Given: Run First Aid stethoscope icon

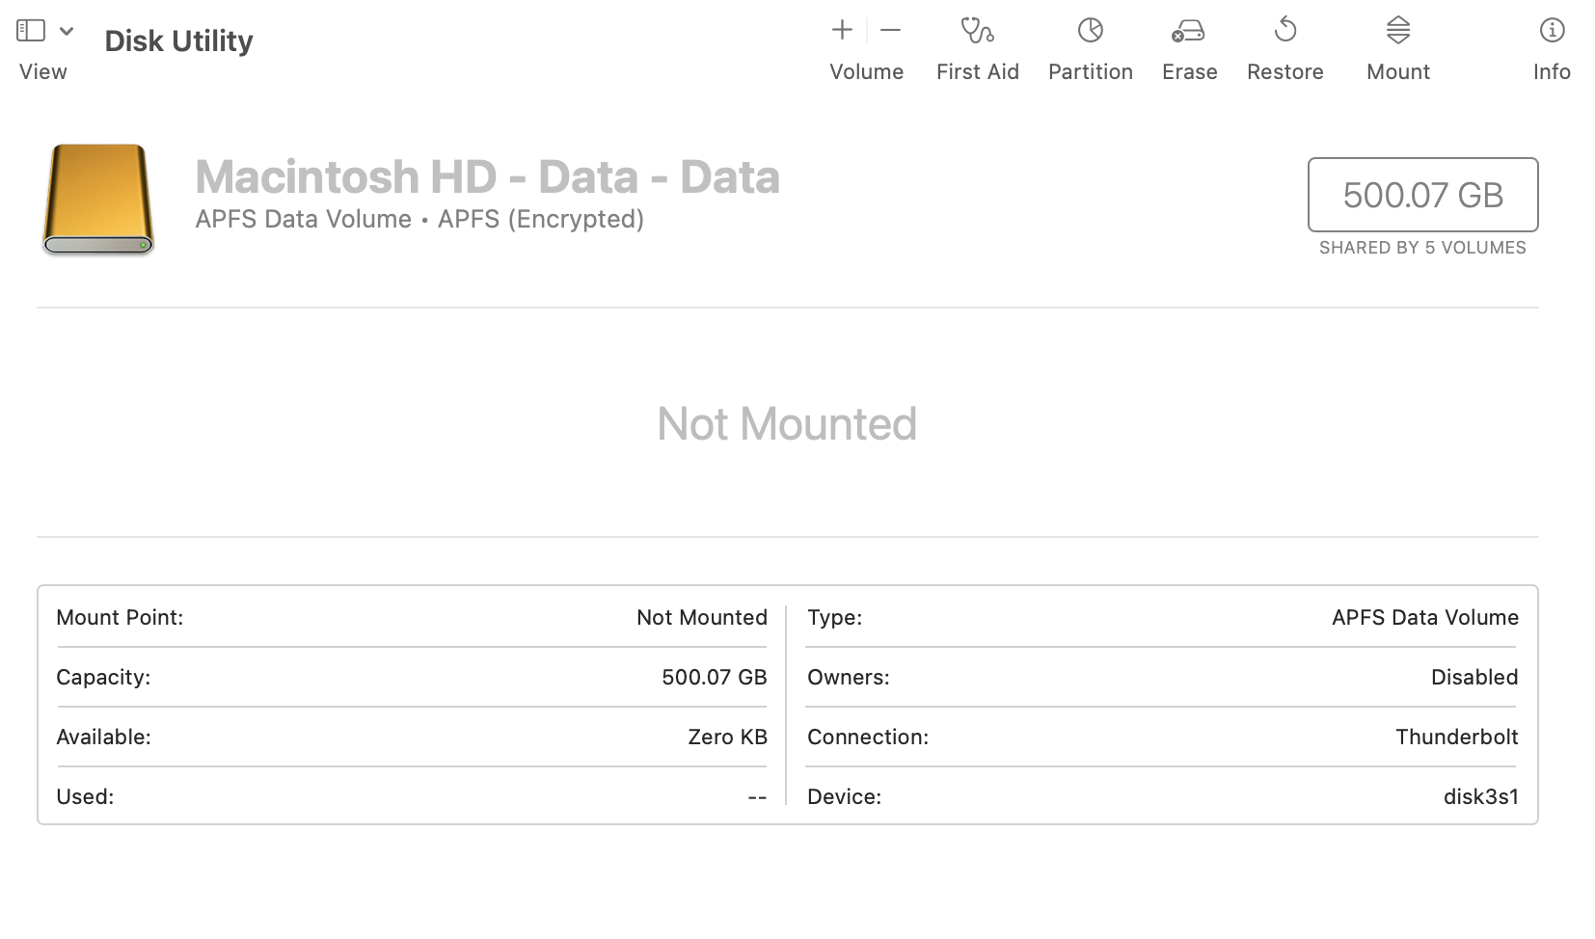Looking at the screenshot, I should coord(977,31).
